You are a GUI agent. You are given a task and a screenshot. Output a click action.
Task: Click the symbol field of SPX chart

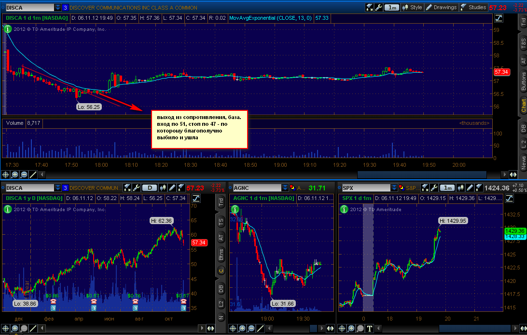[x=366, y=188]
